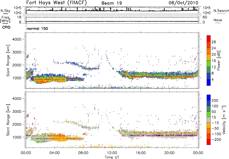This screenshot has height=159, width=229.
Task: Select the "N.Sky" legend label
Action: 5,11
